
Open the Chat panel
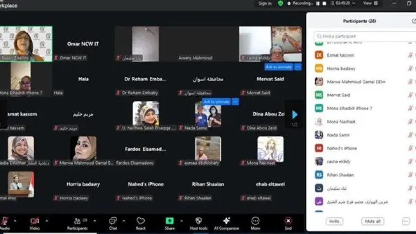coord(113,221)
